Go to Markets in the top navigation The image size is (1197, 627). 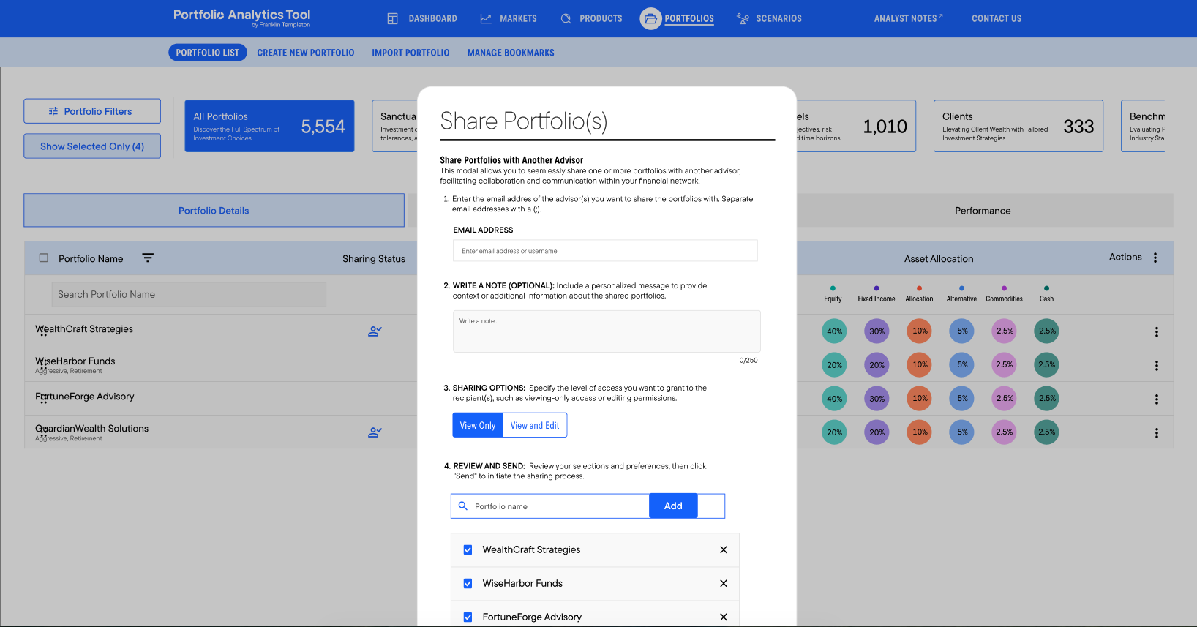[518, 18]
